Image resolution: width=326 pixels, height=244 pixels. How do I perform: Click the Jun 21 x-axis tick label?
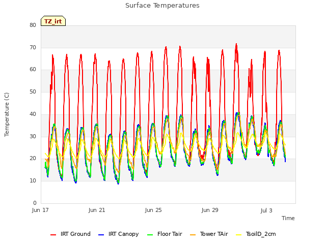pyautogui.click(x=97, y=210)
